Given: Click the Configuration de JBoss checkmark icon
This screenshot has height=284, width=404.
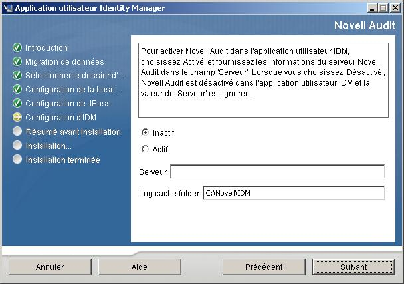Looking at the screenshot, I should point(17,103).
